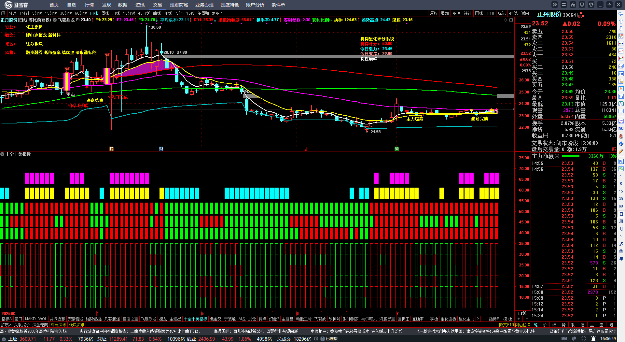Open the dropdown next to 飞碟妖龙 indicator
Viewport: 625px width, 342px height.
point(55,20)
